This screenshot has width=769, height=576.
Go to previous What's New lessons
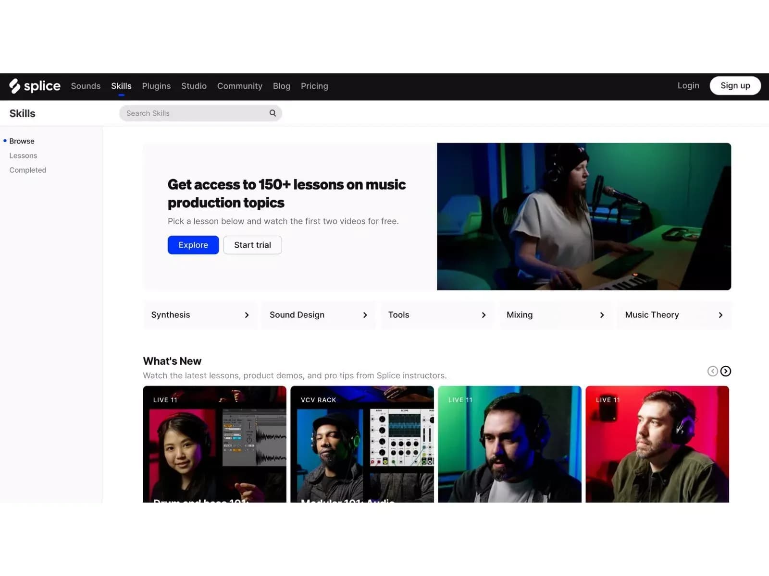coord(713,371)
